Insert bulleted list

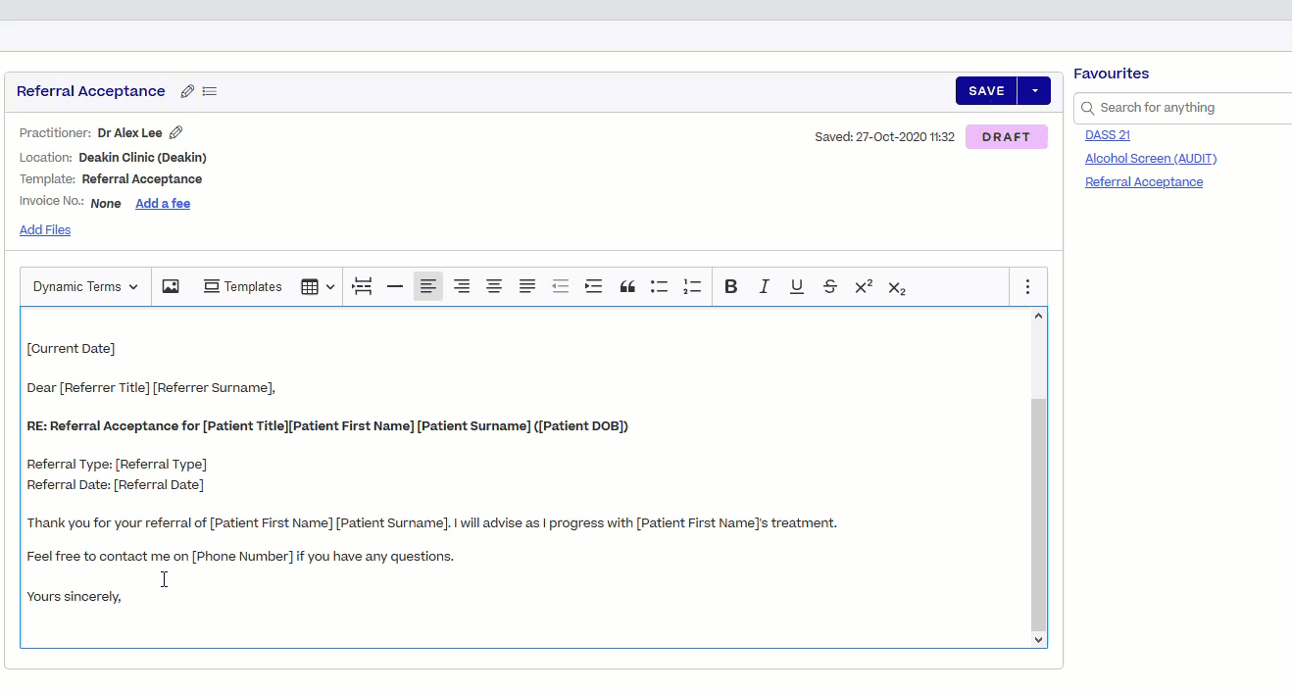(x=660, y=286)
